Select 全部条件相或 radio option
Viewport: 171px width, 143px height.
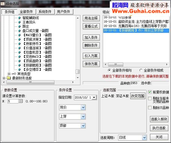pyautogui.click(x=141, y=70)
